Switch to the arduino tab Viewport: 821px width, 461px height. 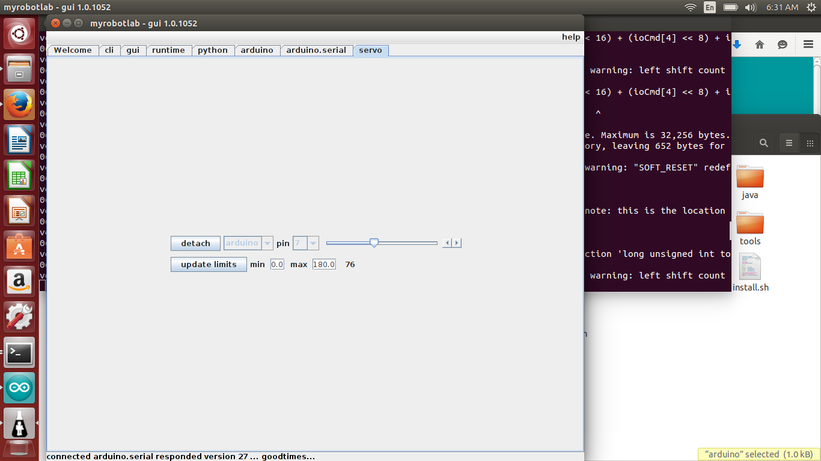[257, 50]
